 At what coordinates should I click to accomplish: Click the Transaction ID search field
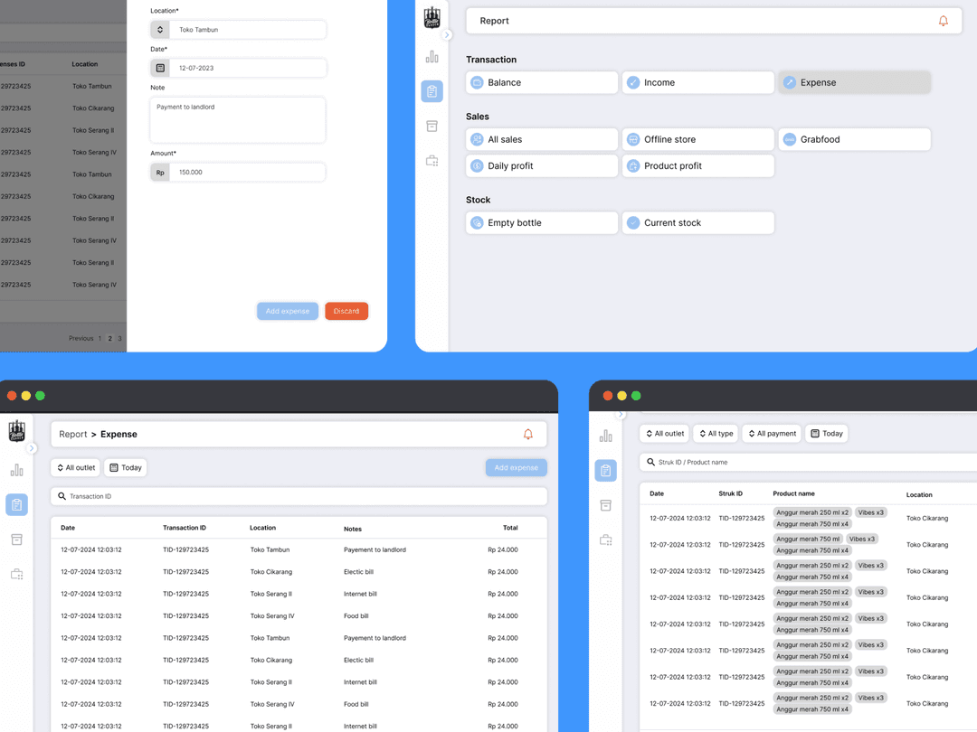(299, 496)
